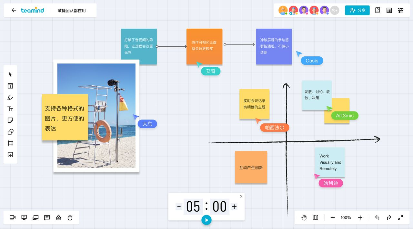Select the sticky note tool

tap(10, 120)
